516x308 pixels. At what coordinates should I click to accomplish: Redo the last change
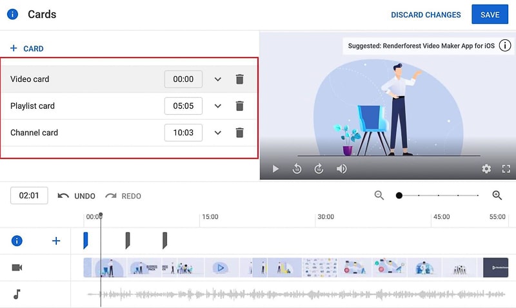123,196
